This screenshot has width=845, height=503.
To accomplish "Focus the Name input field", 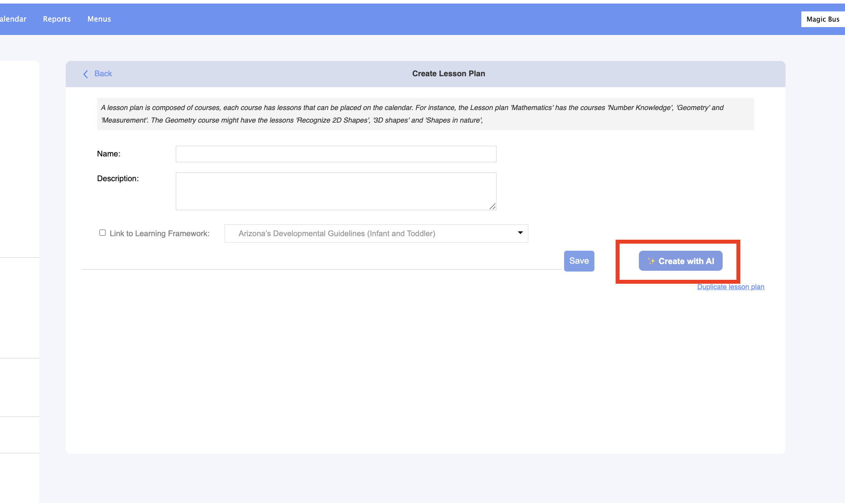I will (336, 154).
